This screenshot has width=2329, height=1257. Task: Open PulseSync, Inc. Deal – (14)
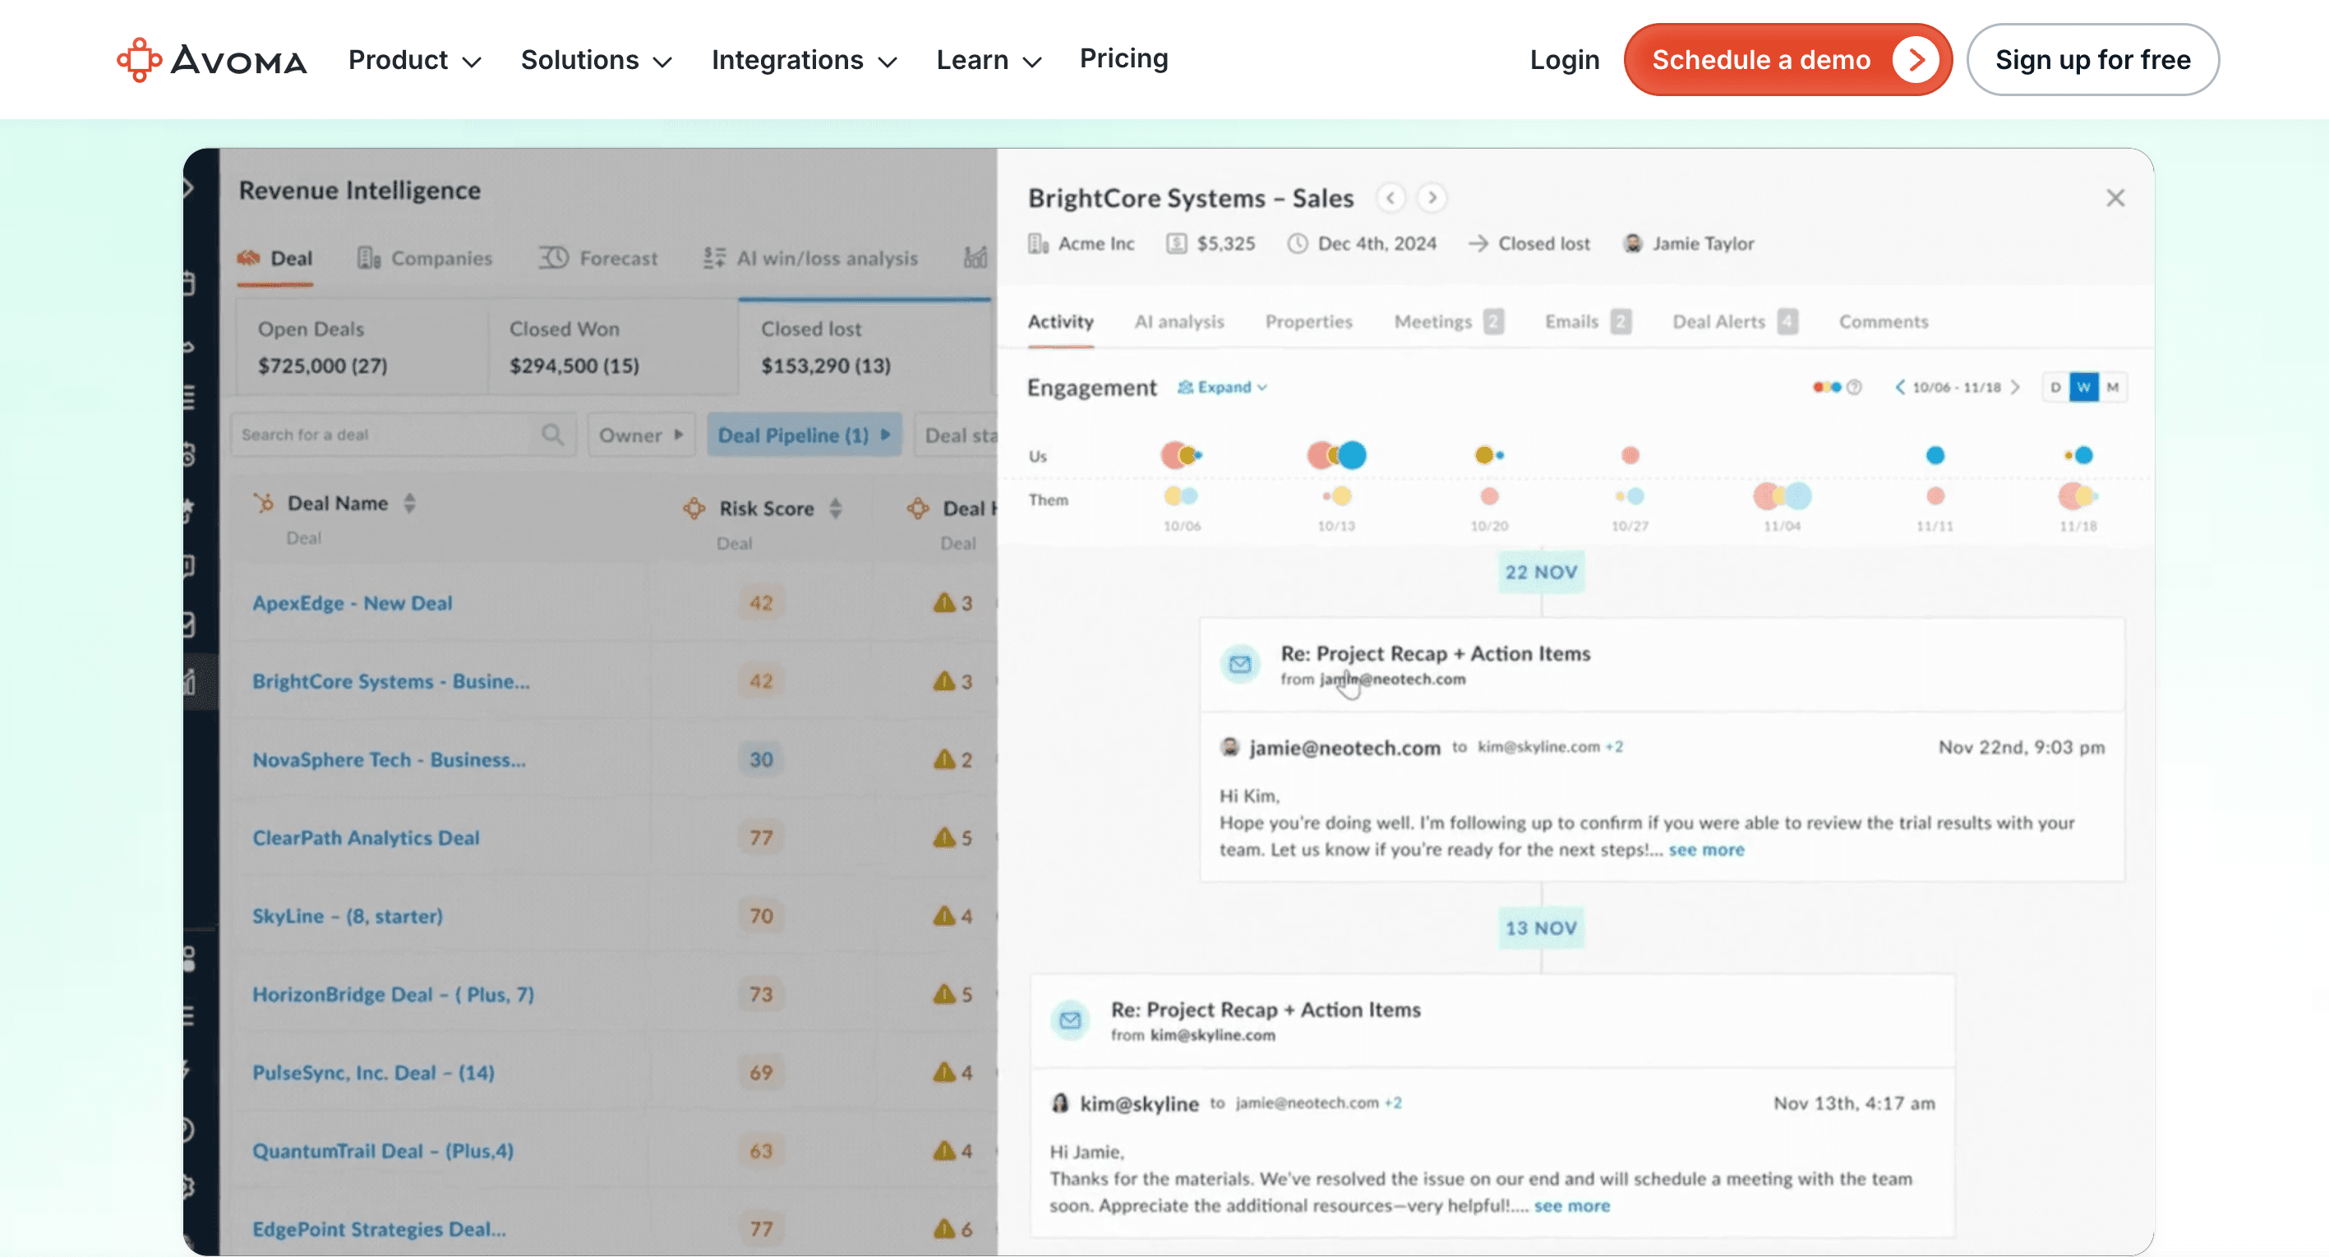tap(373, 1073)
